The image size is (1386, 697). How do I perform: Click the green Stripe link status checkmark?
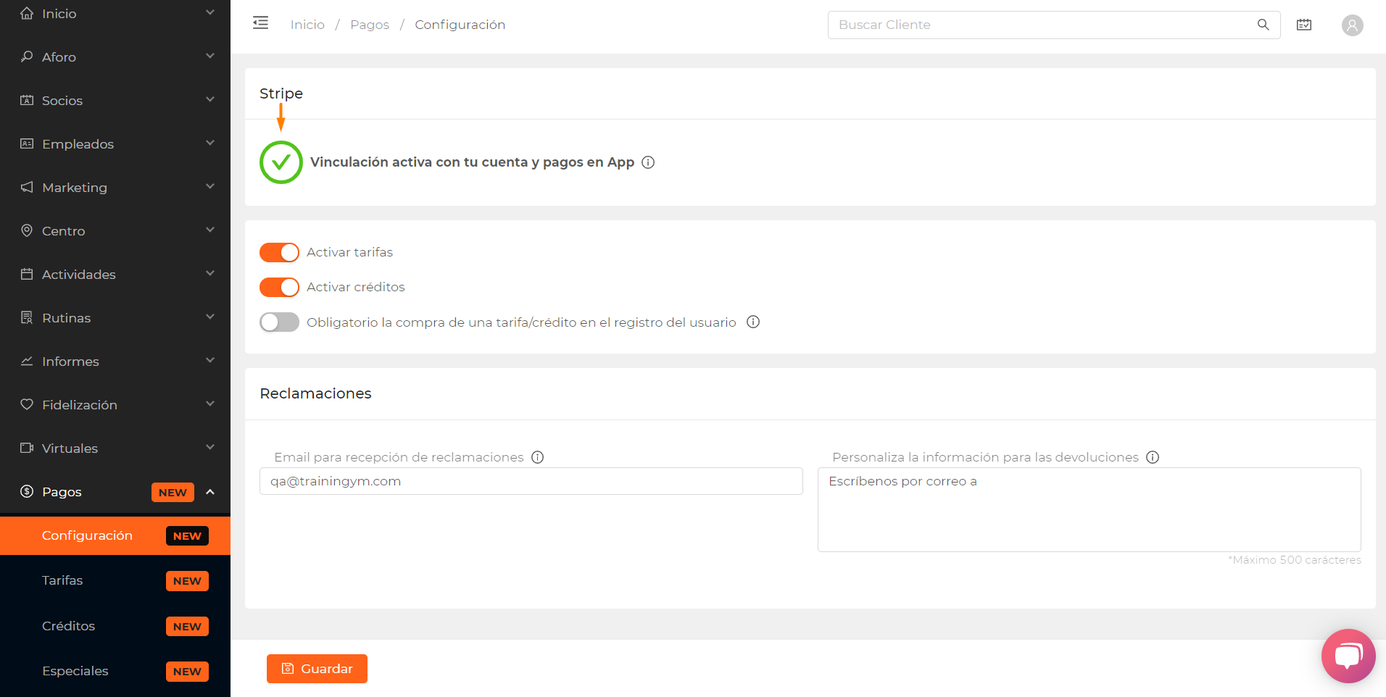(281, 162)
